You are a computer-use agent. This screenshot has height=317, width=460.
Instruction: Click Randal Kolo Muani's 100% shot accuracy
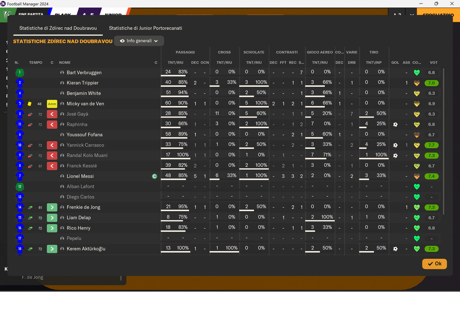coord(381,155)
